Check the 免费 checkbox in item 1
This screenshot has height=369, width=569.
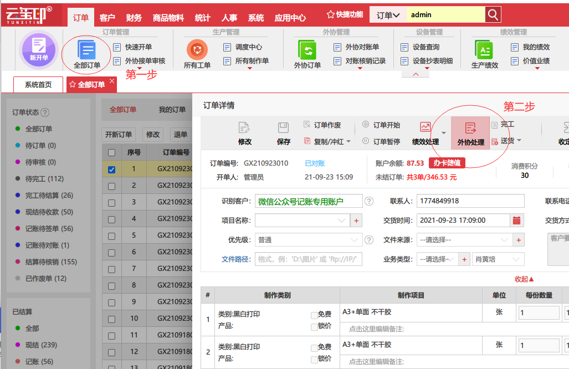pos(314,315)
